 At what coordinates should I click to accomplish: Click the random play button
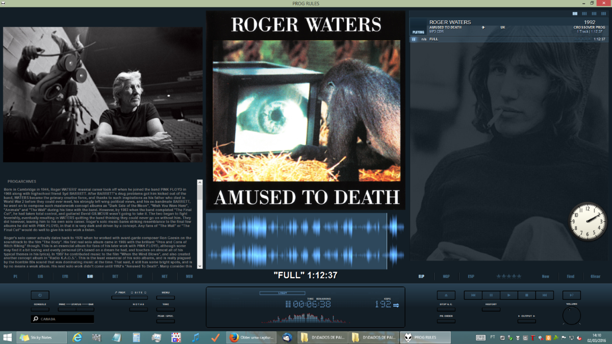[572, 295]
